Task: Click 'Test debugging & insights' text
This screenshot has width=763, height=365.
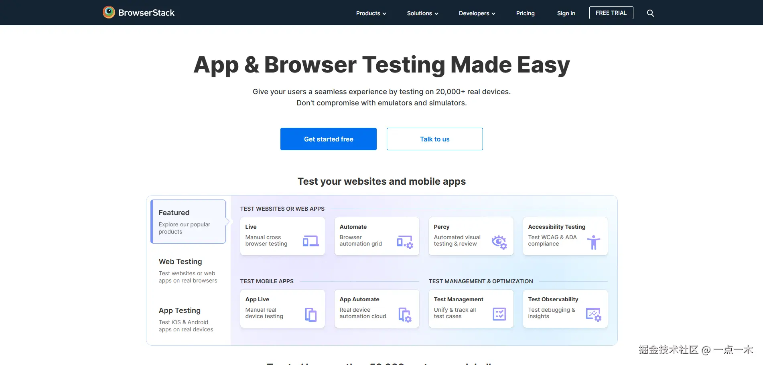Action: coord(552,313)
